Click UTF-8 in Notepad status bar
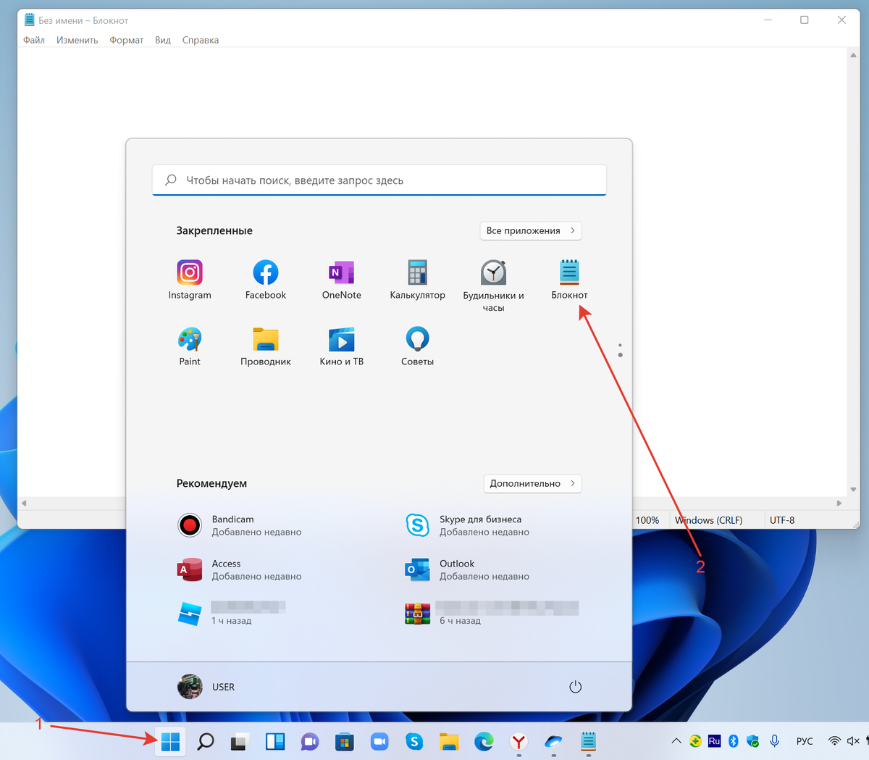The width and height of the screenshot is (869, 760). point(782,520)
